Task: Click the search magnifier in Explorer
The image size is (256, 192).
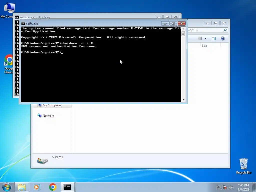Action: coord(225,30)
